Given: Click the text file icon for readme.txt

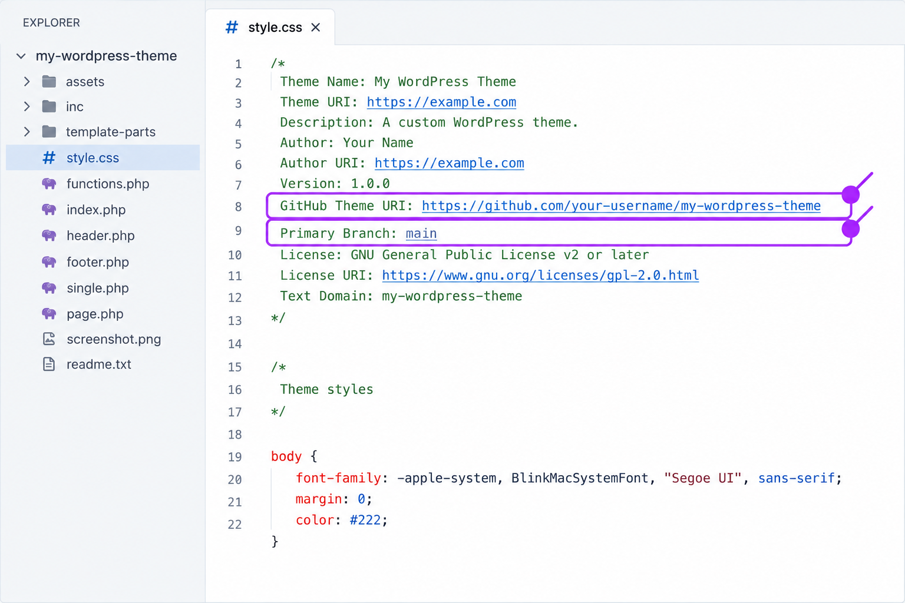Looking at the screenshot, I should [x=49, y=365].
